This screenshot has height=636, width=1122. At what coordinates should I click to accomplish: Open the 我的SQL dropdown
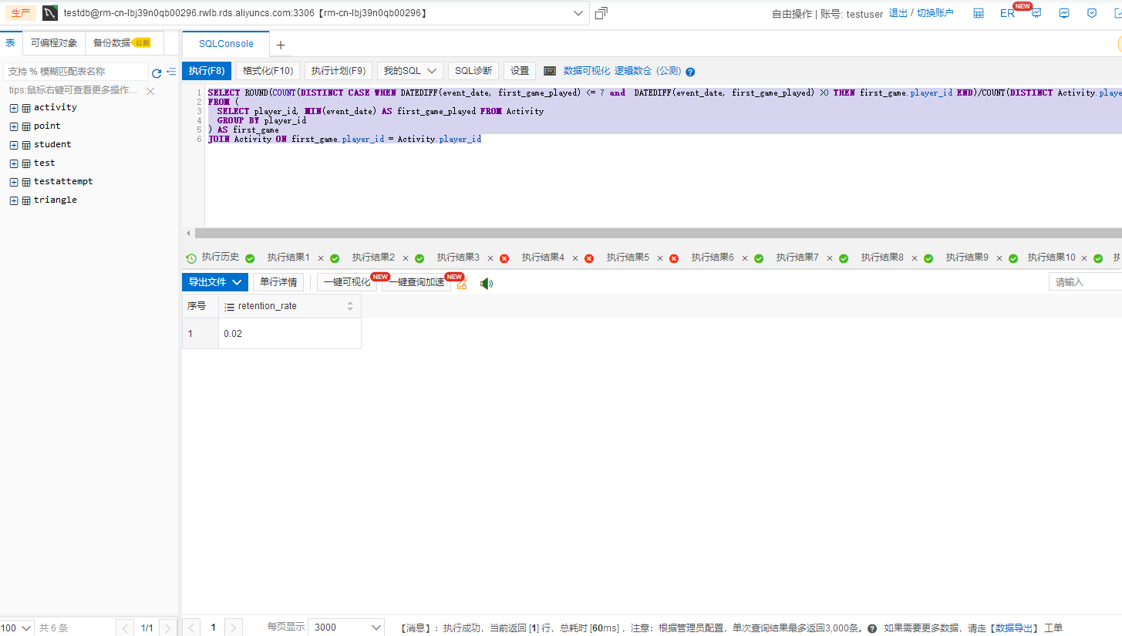pos(410,71)
